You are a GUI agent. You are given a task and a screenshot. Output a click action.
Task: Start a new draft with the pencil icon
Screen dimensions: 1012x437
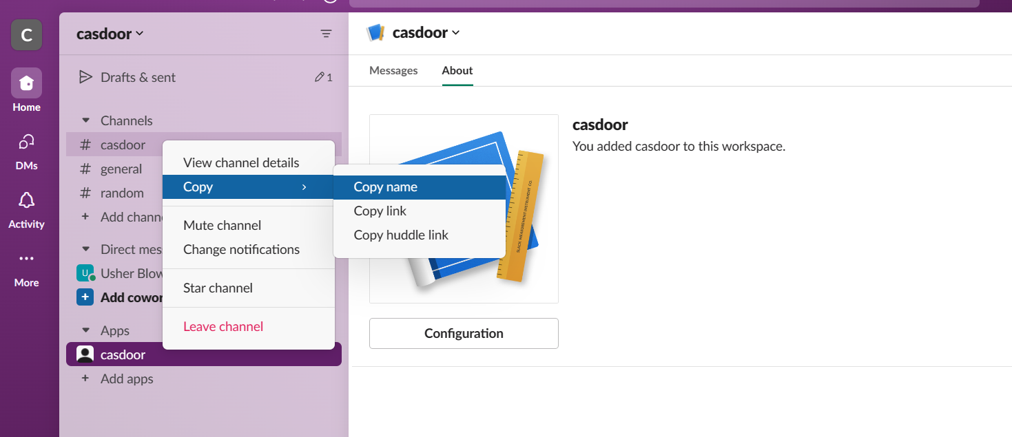coord(319,76)
